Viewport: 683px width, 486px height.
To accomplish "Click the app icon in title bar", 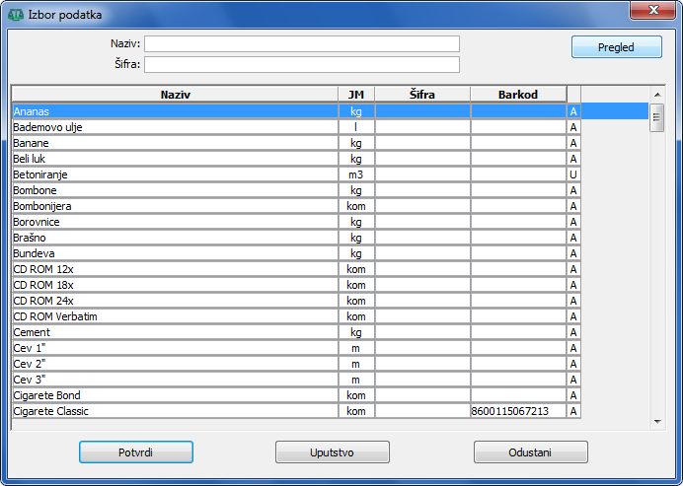I will [16, 15].
